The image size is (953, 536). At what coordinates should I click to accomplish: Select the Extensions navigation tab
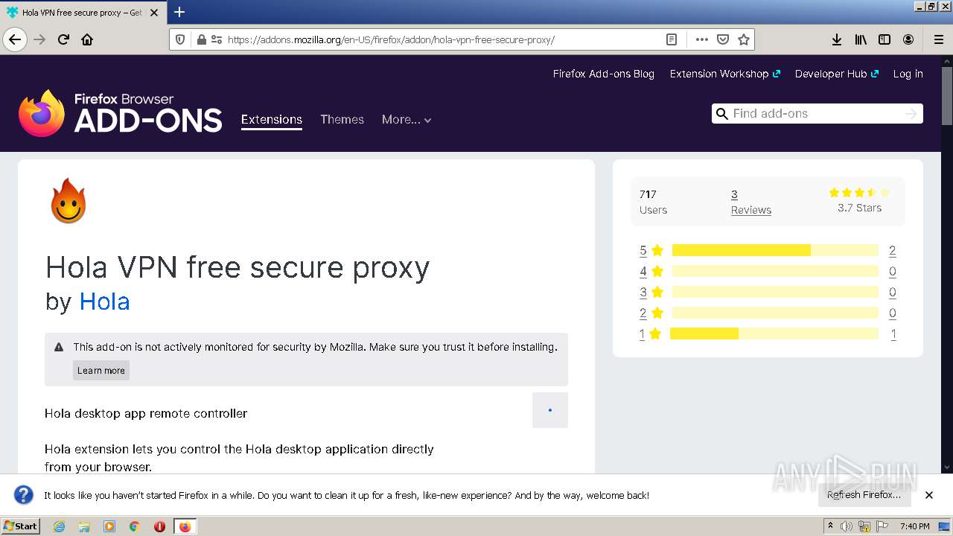[x=272, y=120]
